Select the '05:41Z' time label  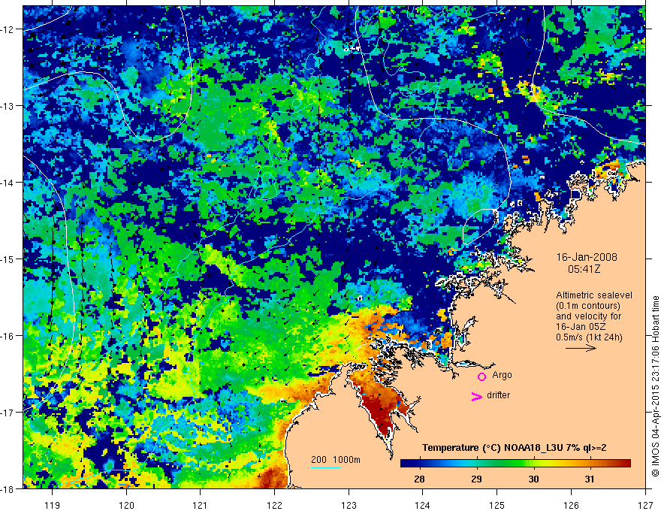(584, 269)
